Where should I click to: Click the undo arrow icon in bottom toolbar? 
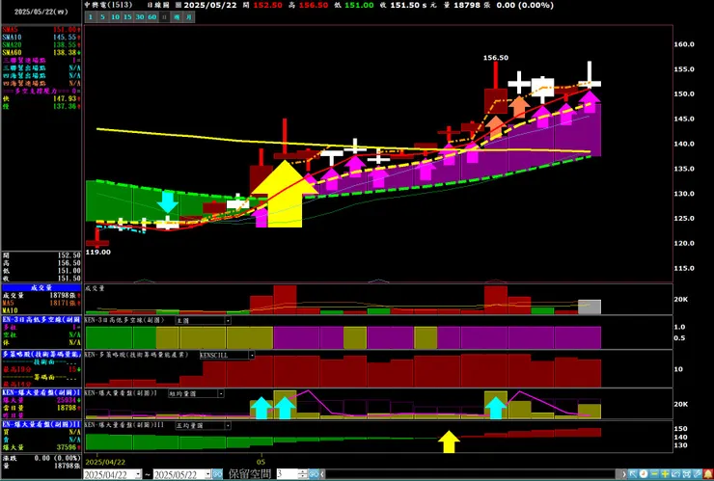(x=675, y=474)
